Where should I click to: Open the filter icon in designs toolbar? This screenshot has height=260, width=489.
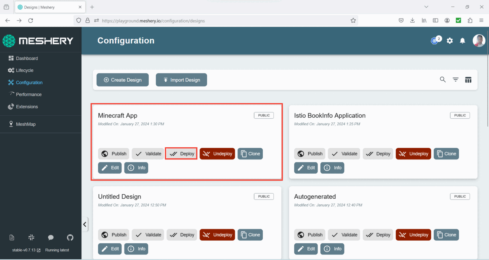[456, 80]
